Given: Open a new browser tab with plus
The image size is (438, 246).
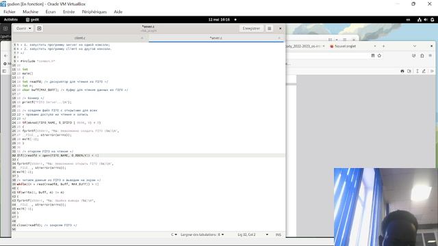Looking at the screenshot, I should [x=383, y=46].
